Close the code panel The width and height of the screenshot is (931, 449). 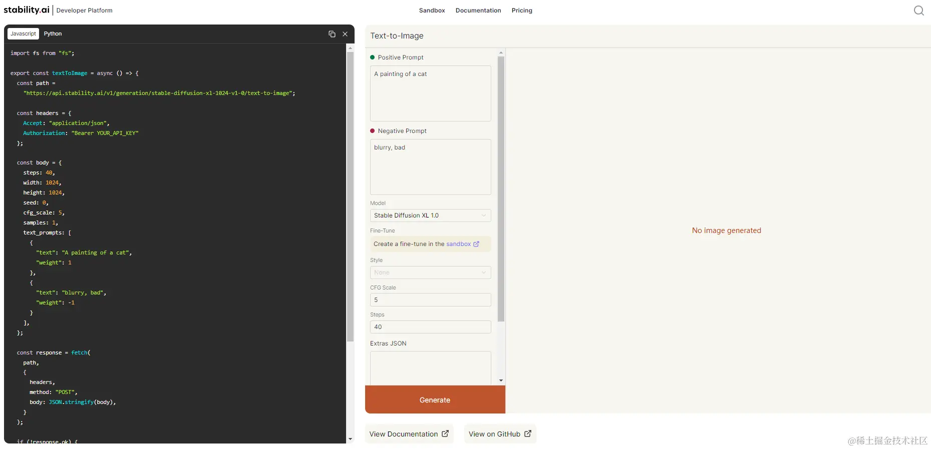(x=345, y=34)
